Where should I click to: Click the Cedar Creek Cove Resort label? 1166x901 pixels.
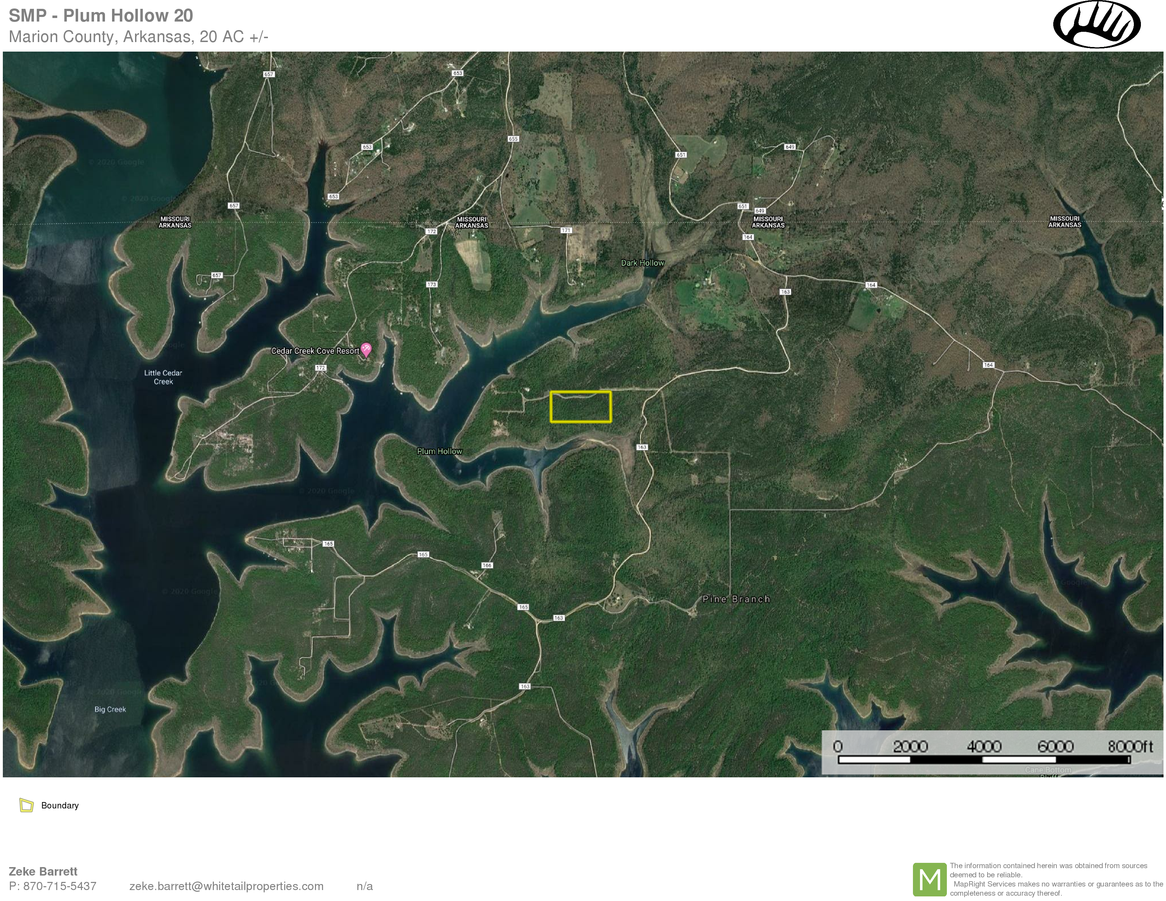tap(315, 351)
